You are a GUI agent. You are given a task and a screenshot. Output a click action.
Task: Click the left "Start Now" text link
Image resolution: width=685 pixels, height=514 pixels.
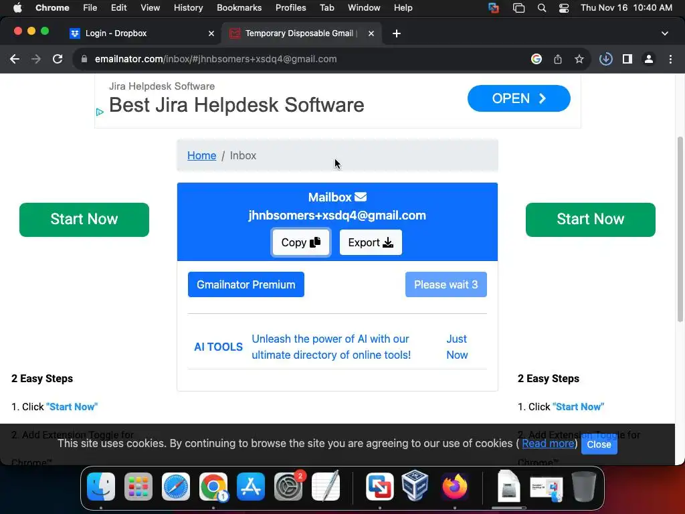pos(72,407)
